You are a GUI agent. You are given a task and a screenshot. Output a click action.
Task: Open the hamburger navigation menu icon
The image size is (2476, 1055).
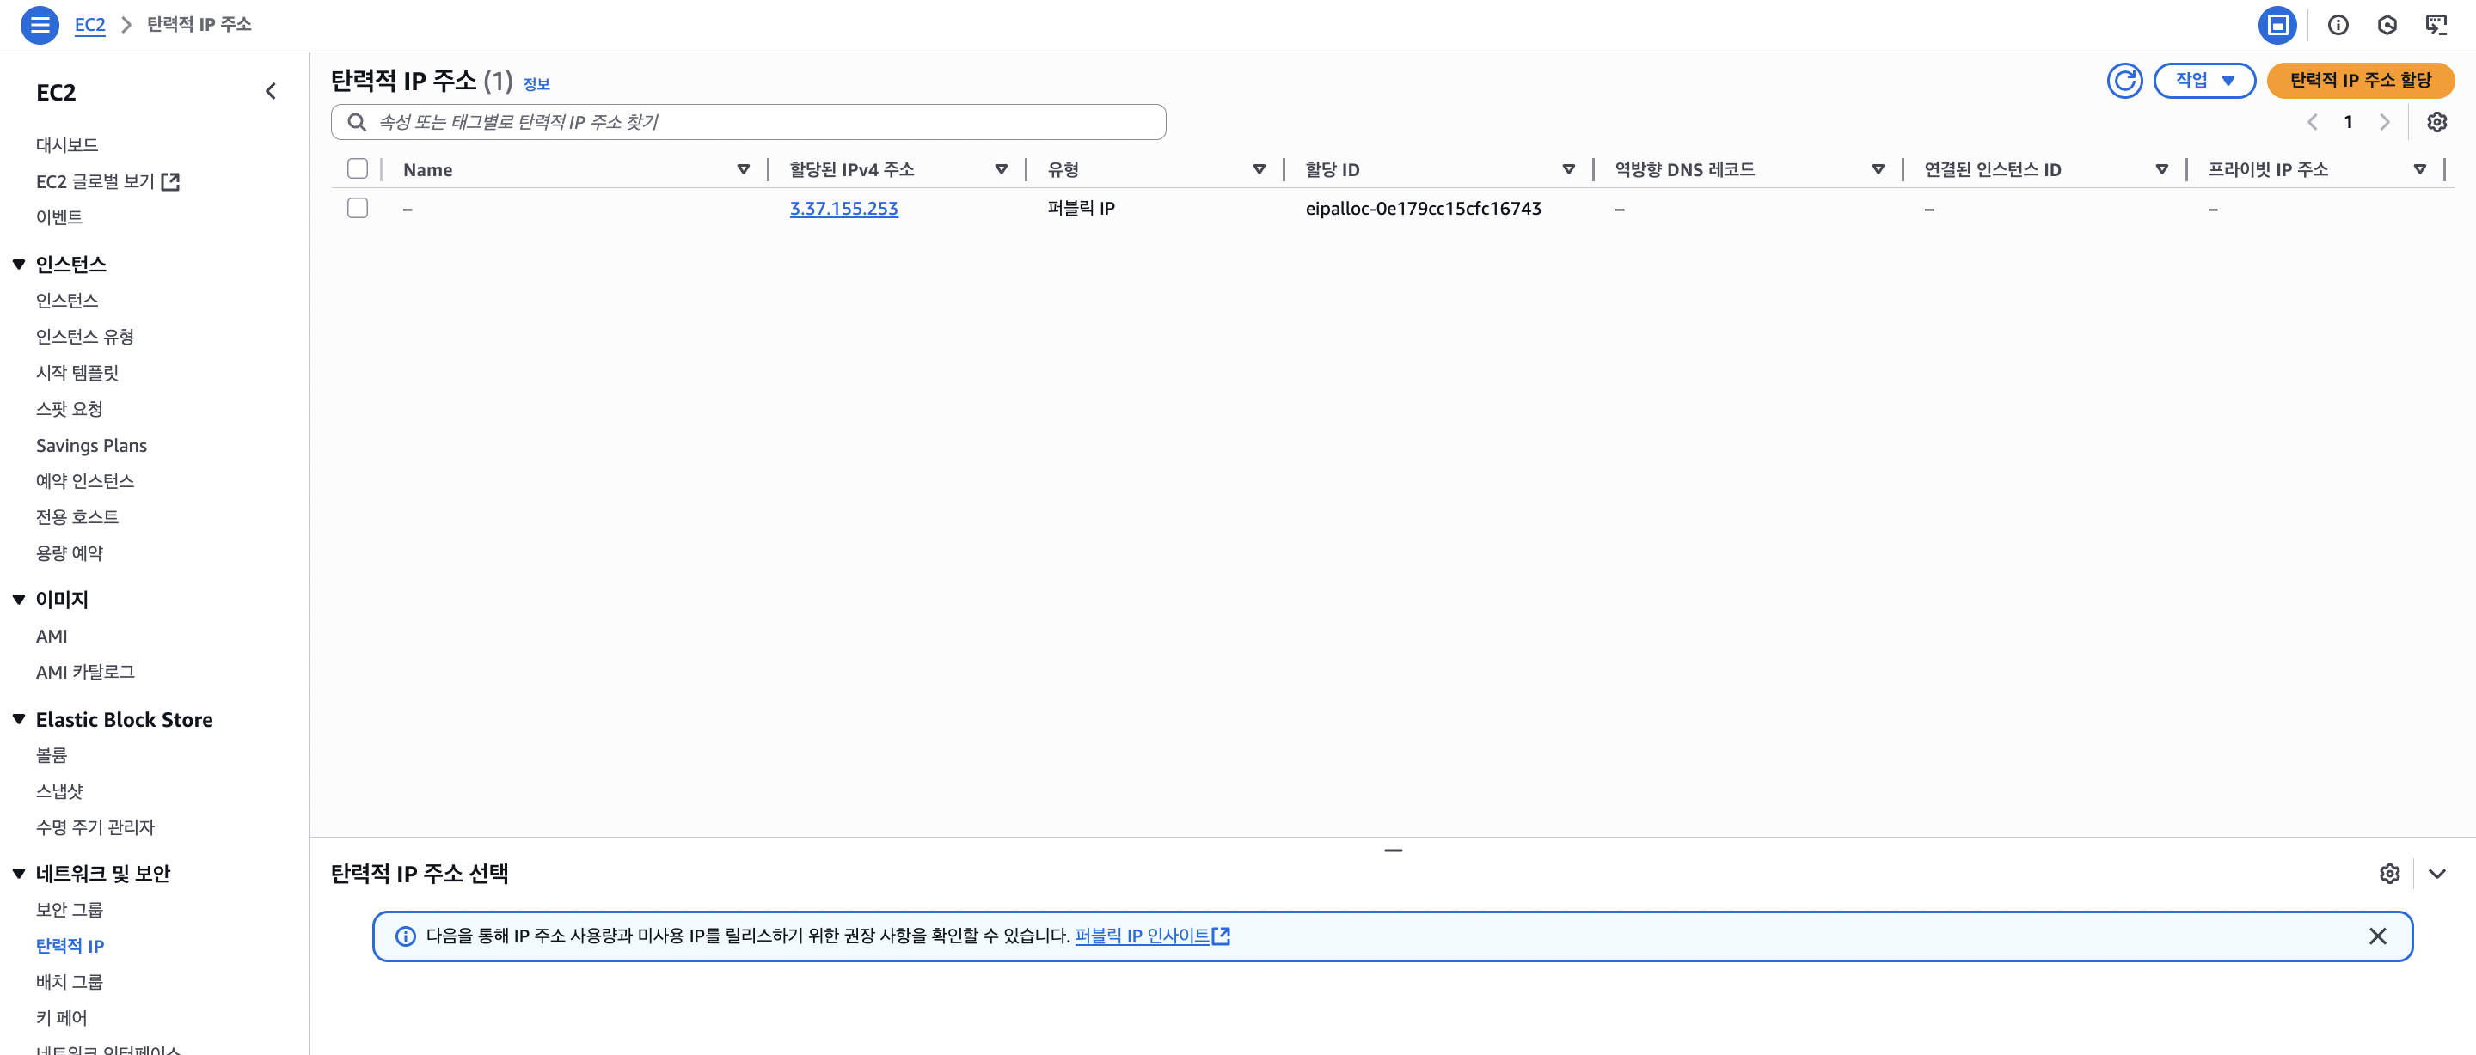(40, 25)
